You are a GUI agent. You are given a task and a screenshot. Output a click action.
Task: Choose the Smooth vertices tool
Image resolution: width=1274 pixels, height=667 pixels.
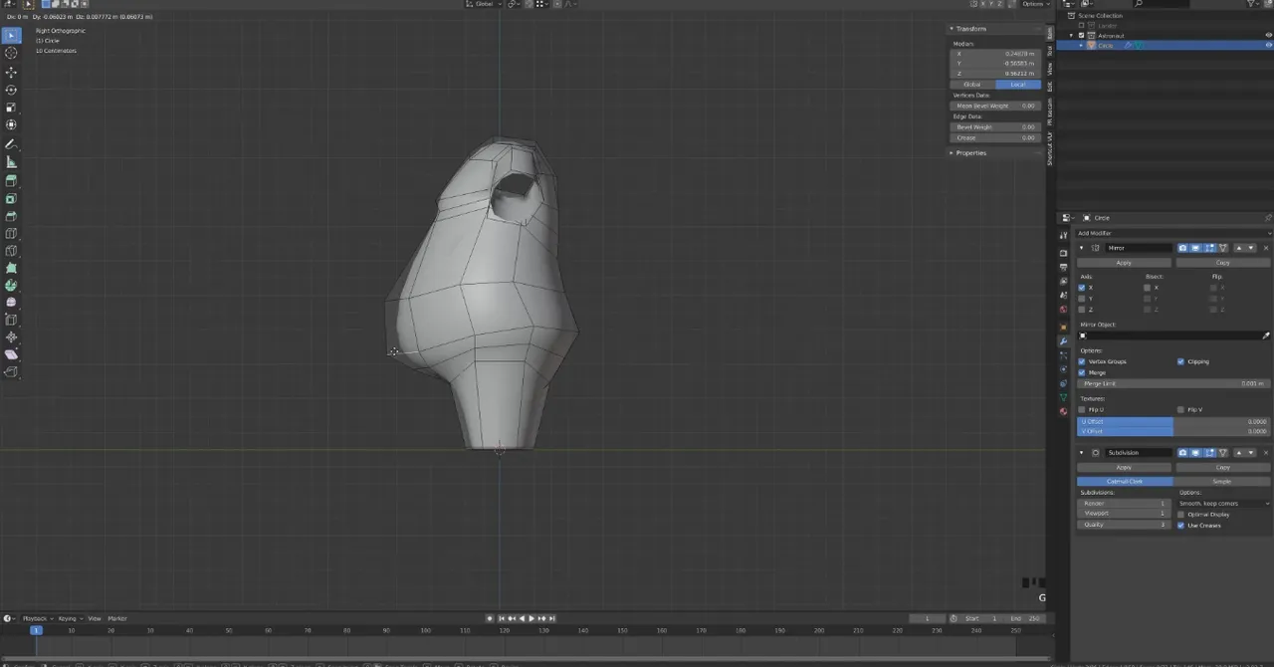tap(11, 303)
